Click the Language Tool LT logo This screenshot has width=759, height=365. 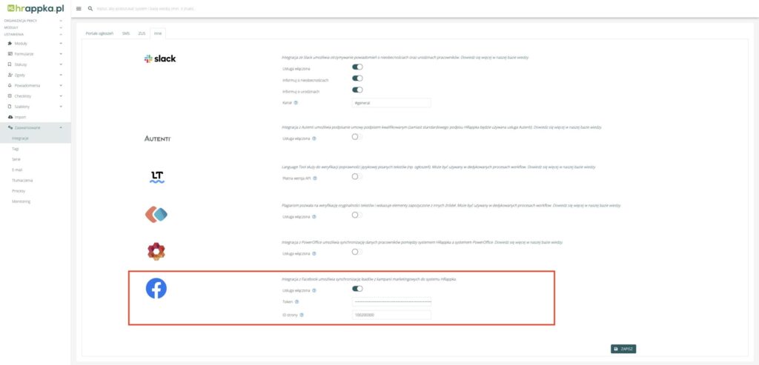(x=157, y=176)
